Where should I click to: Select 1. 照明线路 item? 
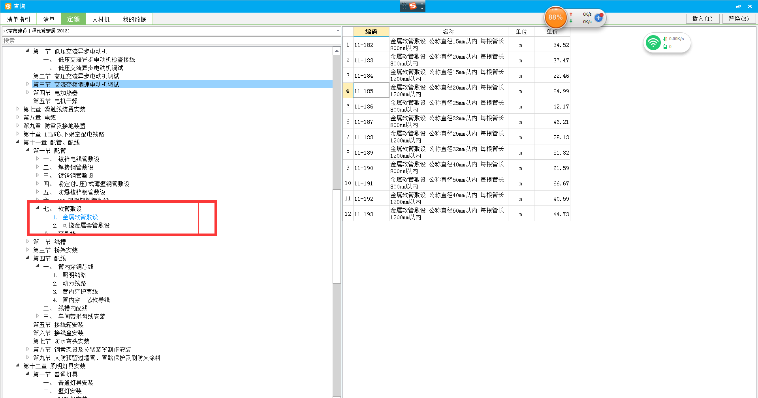click(70, 275)
